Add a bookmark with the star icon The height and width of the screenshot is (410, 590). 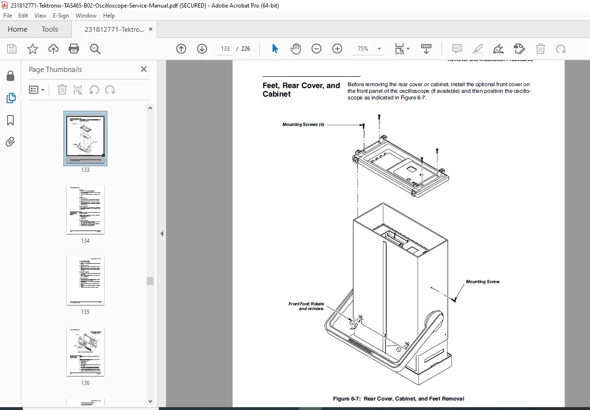pos(33,49)
